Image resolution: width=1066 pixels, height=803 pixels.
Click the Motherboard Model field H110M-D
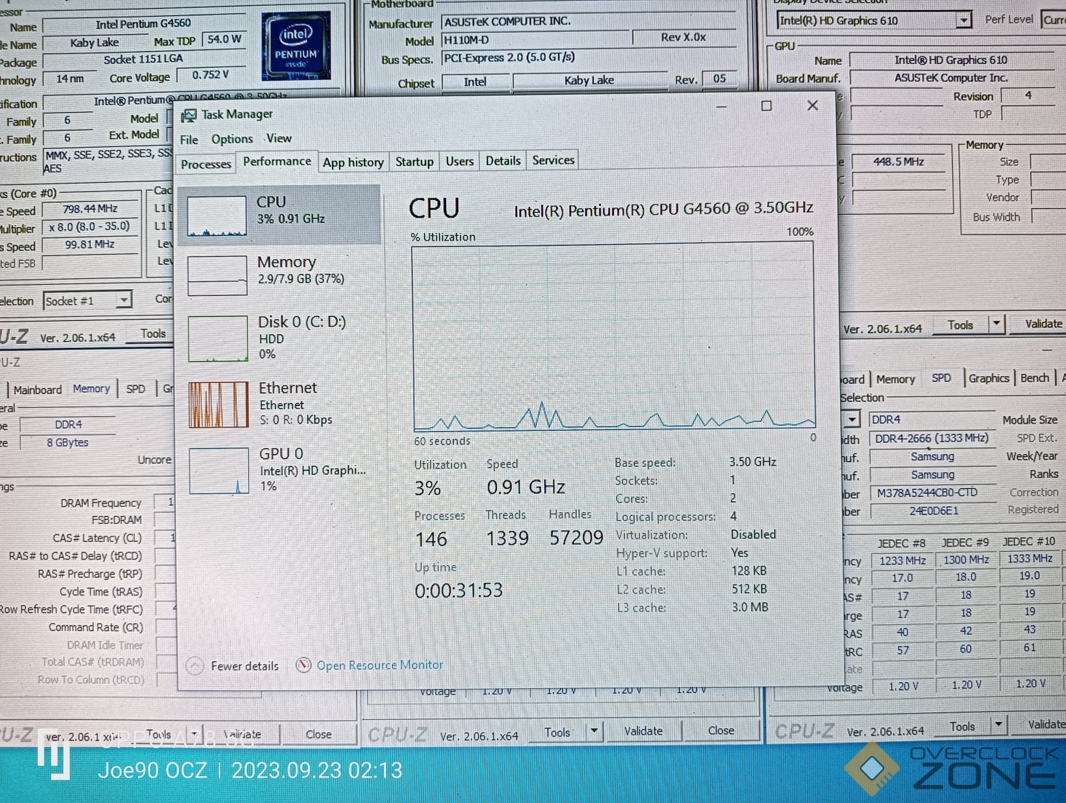535,40
